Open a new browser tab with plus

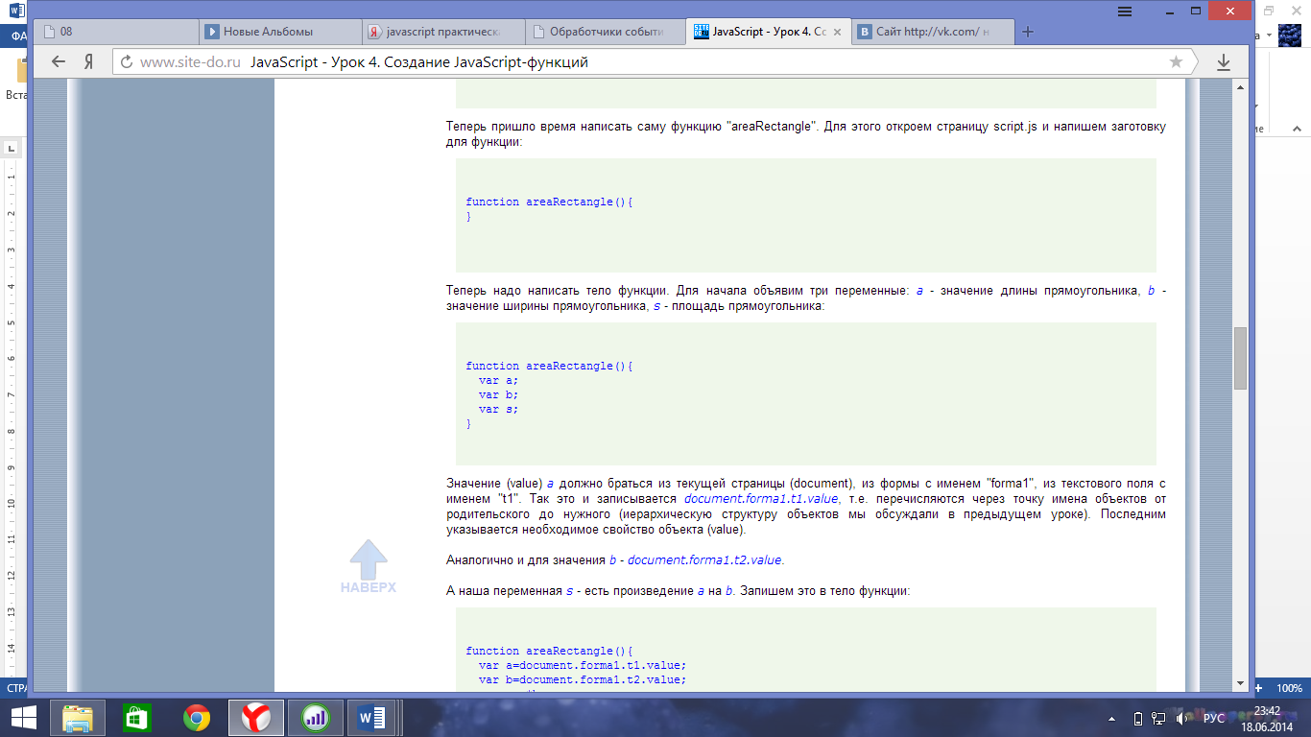coord(1028,32)
